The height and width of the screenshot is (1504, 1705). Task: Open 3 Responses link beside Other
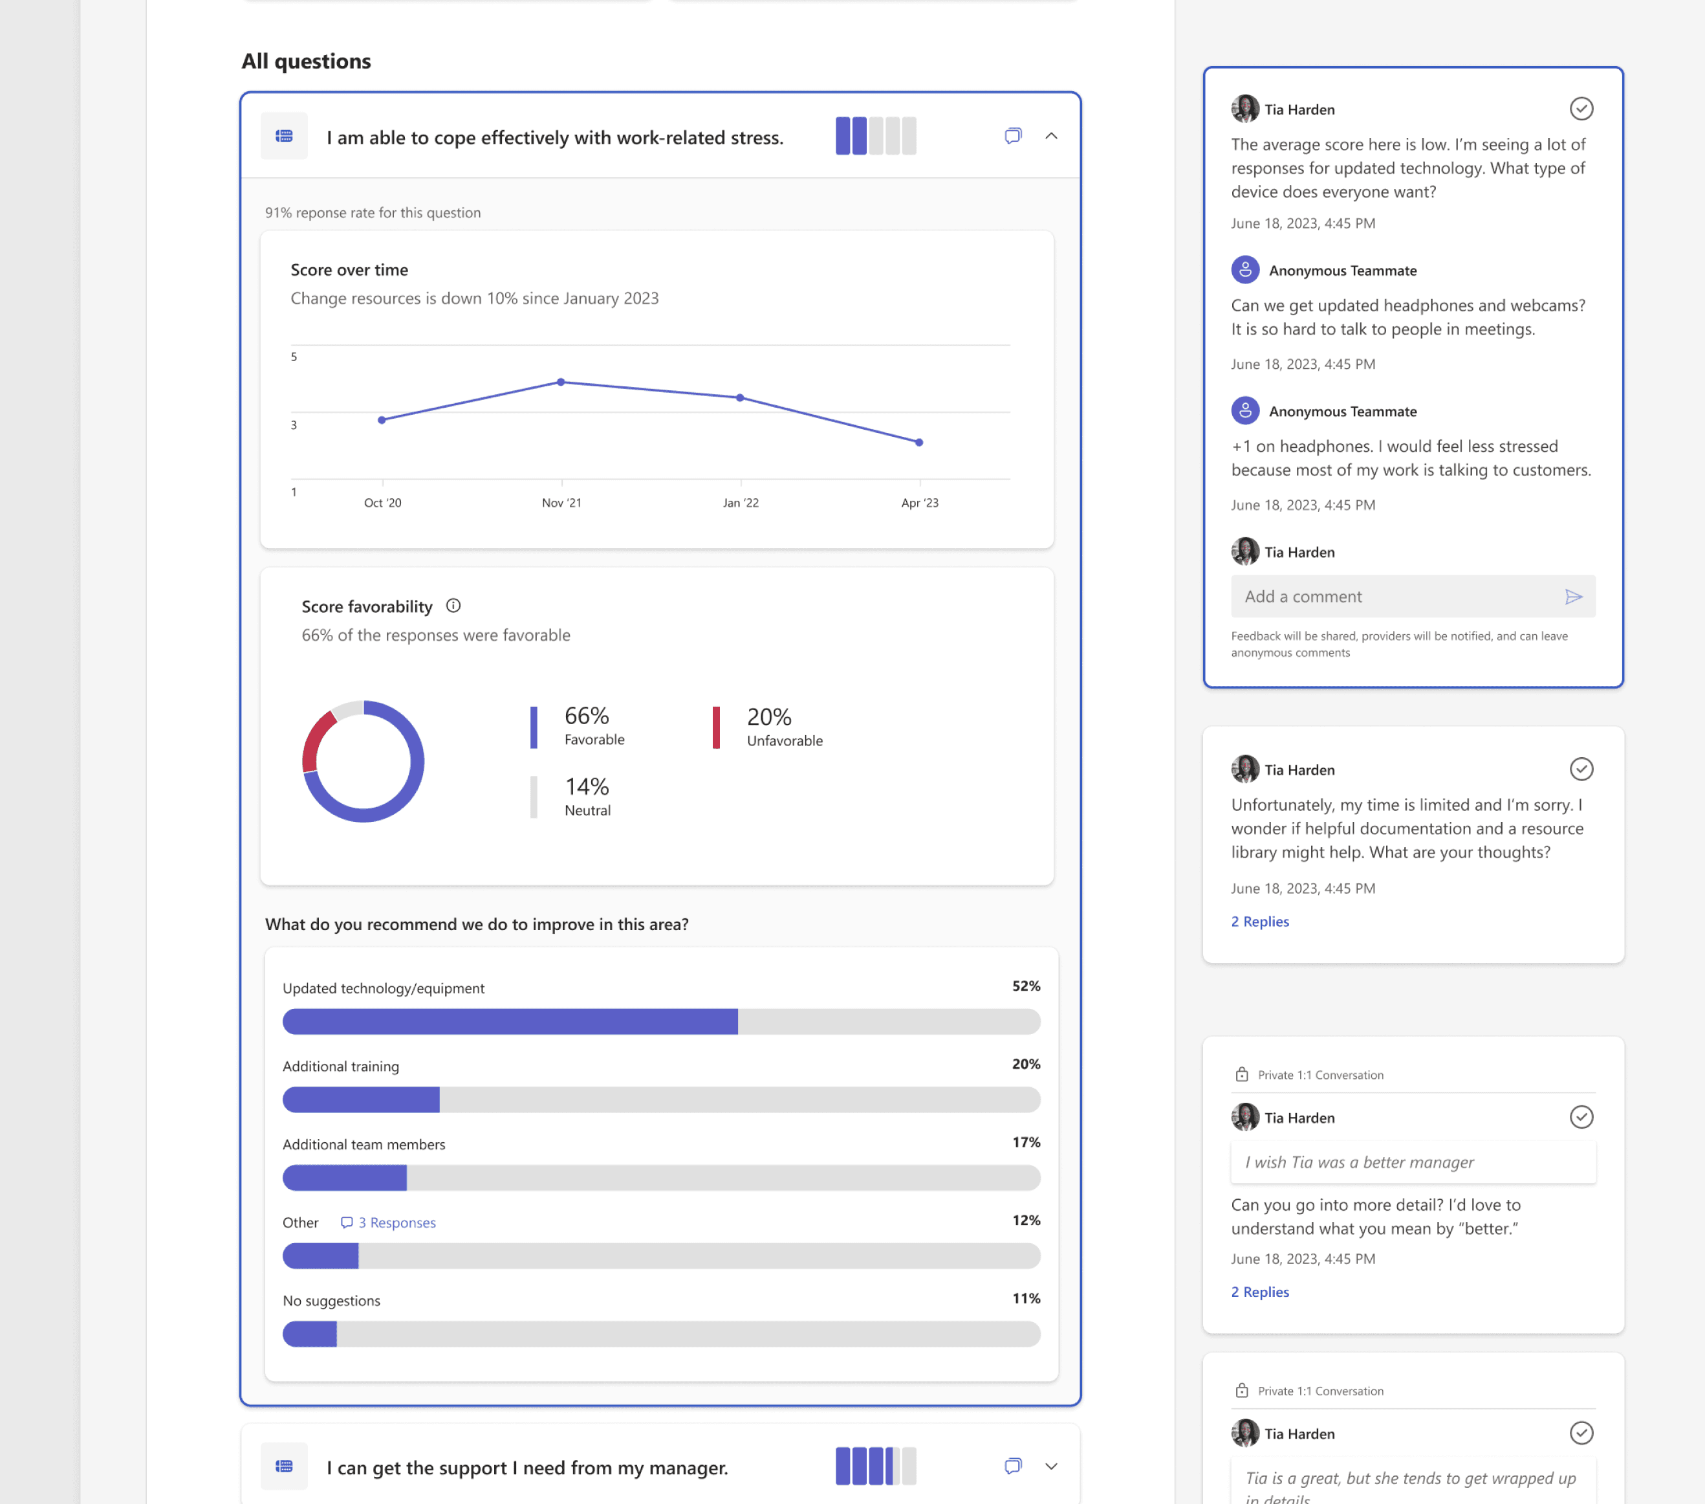coord(389,1222)
